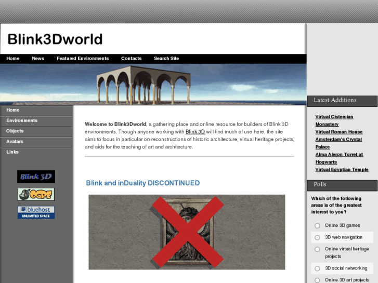The width and height of the screenshot is (378, 283).
Task: Open the Virtual Cistercian Monastery link
Action: point(334,120)
